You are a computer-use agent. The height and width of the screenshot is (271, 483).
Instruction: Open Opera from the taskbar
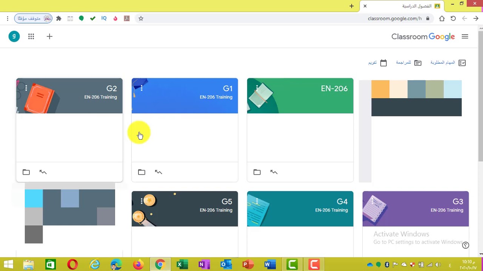pyautogui.click(x=72, y=265)
